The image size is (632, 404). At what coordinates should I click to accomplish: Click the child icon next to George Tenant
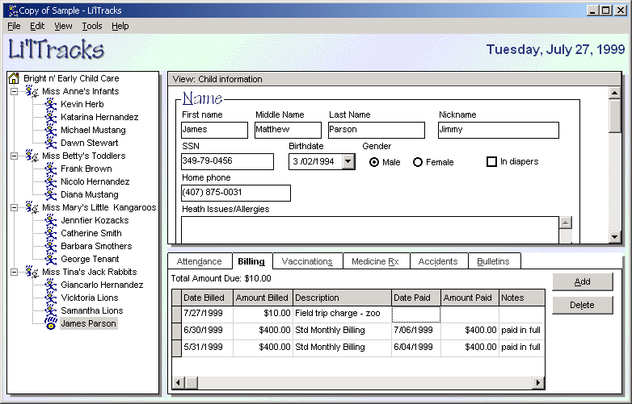click(x=51, y=259)
